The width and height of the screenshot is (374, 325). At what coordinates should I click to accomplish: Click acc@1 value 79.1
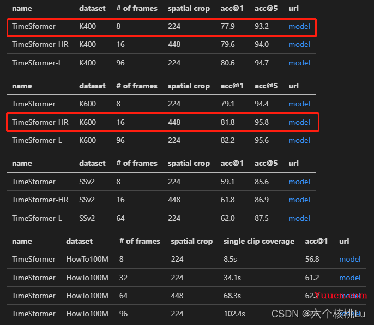pyautogui.click(x=227, y=104)
